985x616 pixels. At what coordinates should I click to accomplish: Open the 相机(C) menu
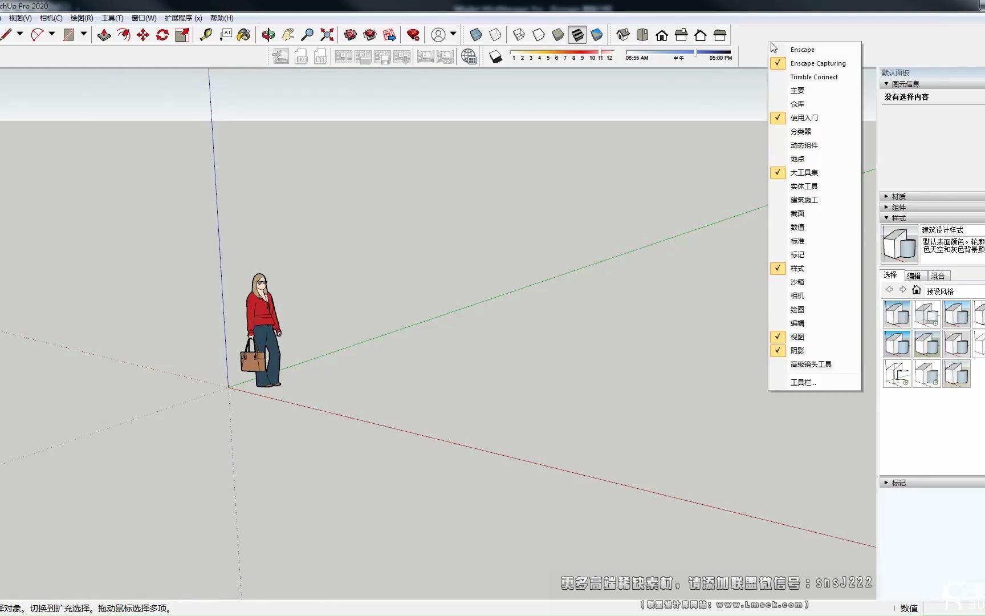51,18
